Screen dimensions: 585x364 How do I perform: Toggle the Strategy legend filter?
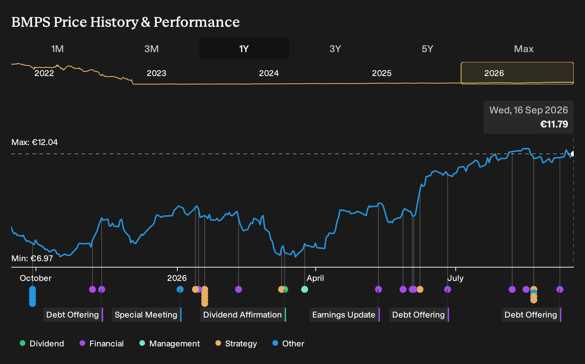pyautogui.click(x=236, y=344)
